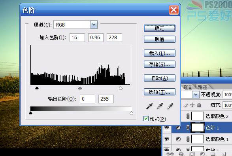Click adjustment icon on 选取颜色 1 layer
This screenshot has width=232, height=156.
(178, 139)
